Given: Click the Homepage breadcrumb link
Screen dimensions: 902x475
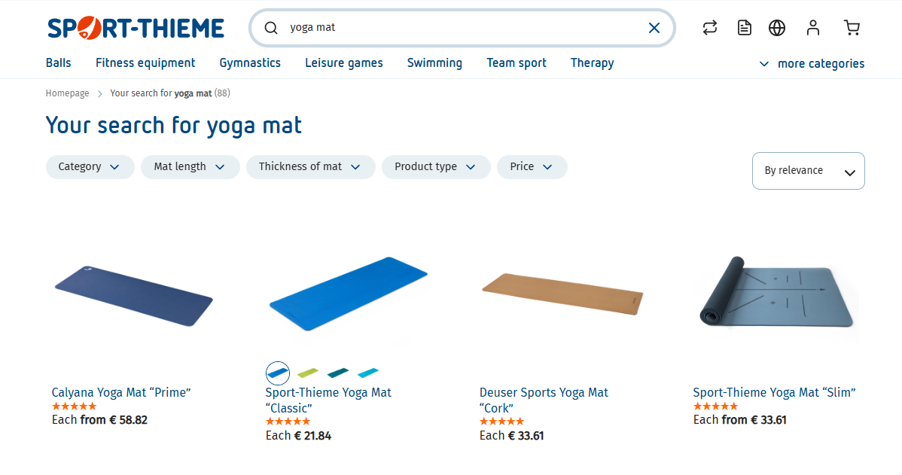Looking at the screenshot, I should (67, 93).
